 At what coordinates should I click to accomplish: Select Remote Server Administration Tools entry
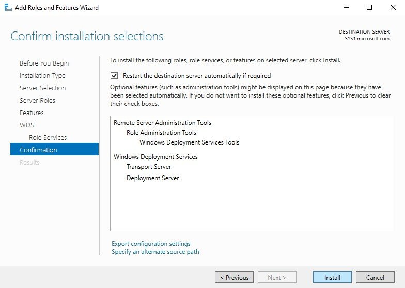[162, 123]
